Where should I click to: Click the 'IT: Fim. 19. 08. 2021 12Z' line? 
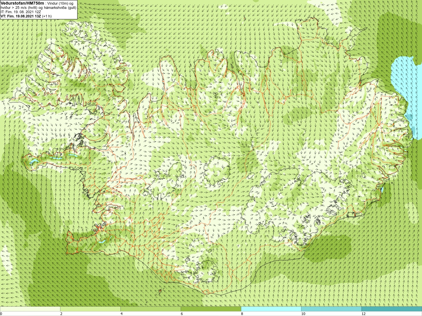[x=21, y=12]
